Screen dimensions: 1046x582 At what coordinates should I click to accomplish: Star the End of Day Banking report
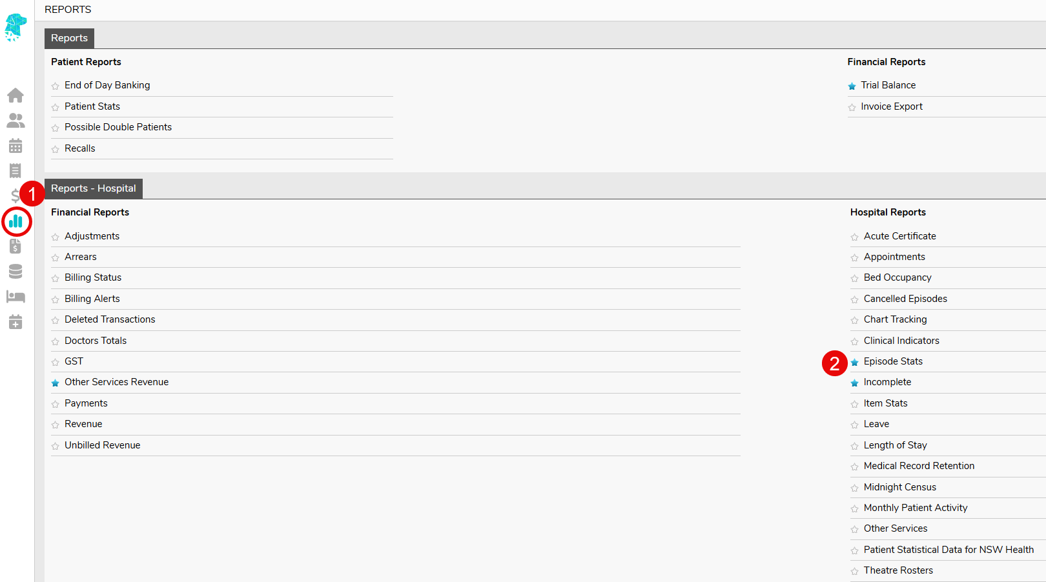56,86
